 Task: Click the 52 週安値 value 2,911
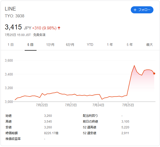tap(125, 133)
